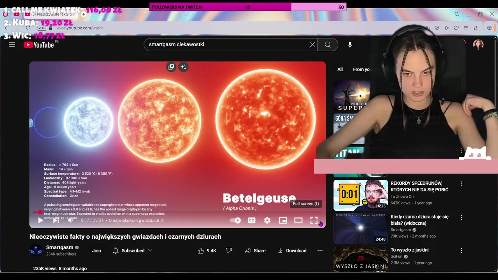The height and width of the screenshot is (280, 498).
Task: Open the player settings gear
Action: tap(267, 220)
